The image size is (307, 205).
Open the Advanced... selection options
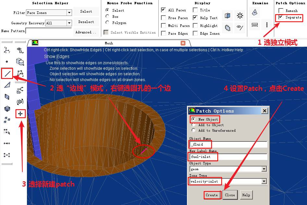coord(86,32)
